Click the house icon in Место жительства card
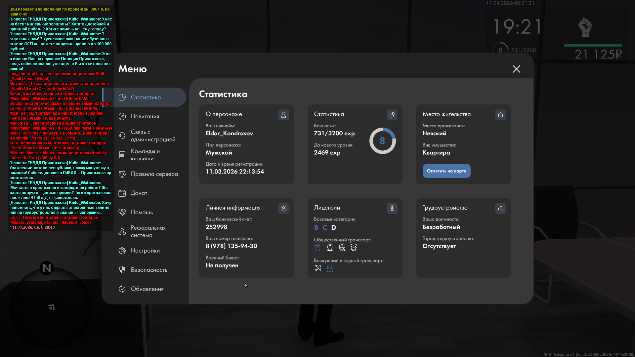 click(500, 115)
